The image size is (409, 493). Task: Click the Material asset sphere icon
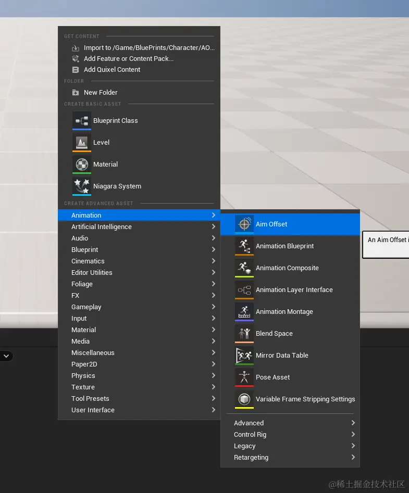click(82, 165)
